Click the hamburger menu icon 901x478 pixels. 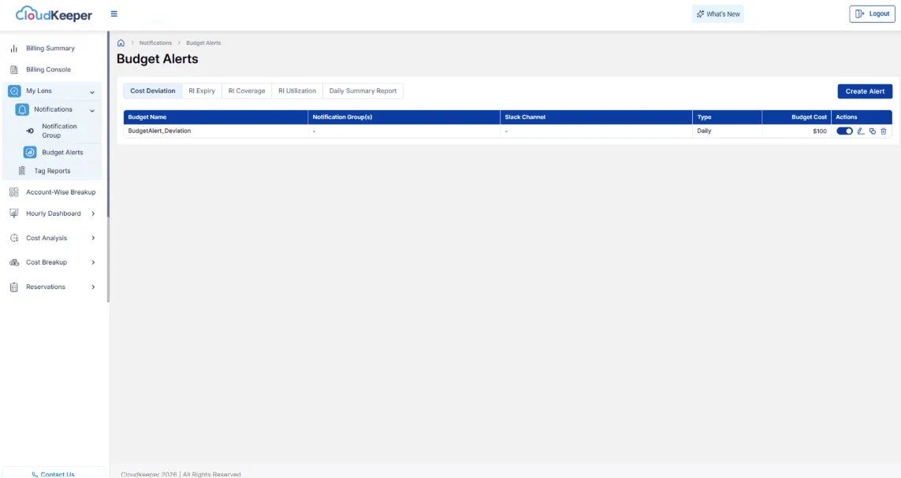click(114, 14)
